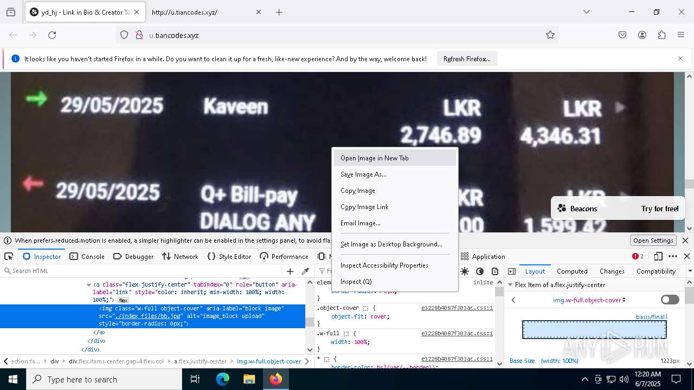Open File Explorer from the taskbar
694x390 pixels.
[249, 379]
